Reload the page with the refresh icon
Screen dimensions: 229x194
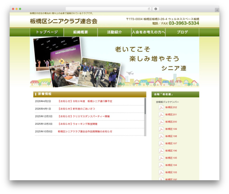[149, 9]
